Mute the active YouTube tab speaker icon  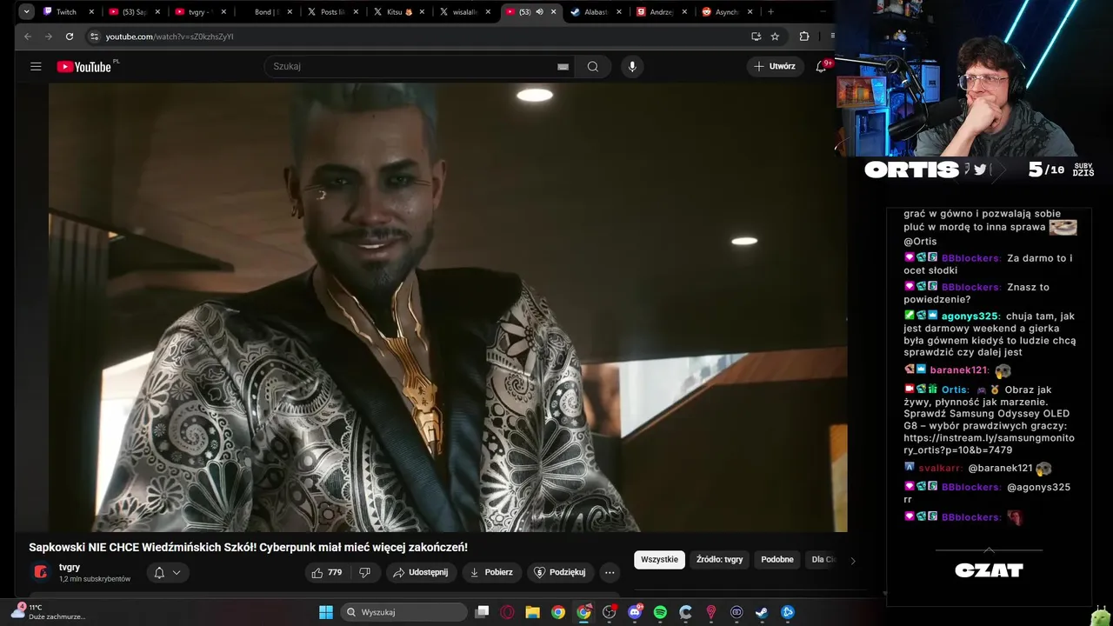[x=539, y=12]
